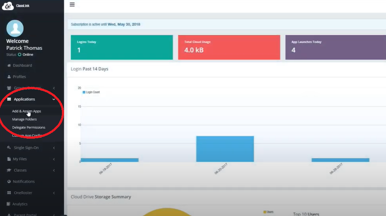Click the Classes graduation cap icon
Viewport: 386px width, 216px height.
(9, 170)
